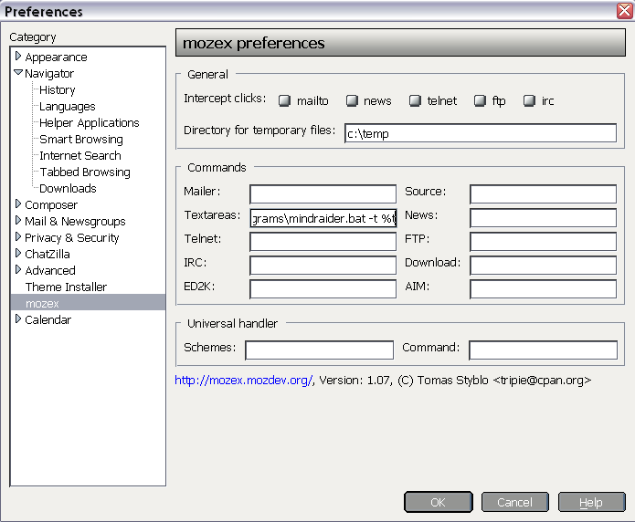Image resolution: width=635 pixels, height=522 pixels.
Task: Focus the ED2K command field
Action: (x=323, y=289)
